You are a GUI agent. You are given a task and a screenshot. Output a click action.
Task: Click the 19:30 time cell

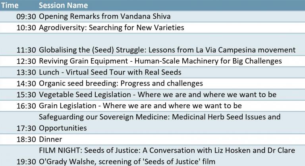click(26, 161)
